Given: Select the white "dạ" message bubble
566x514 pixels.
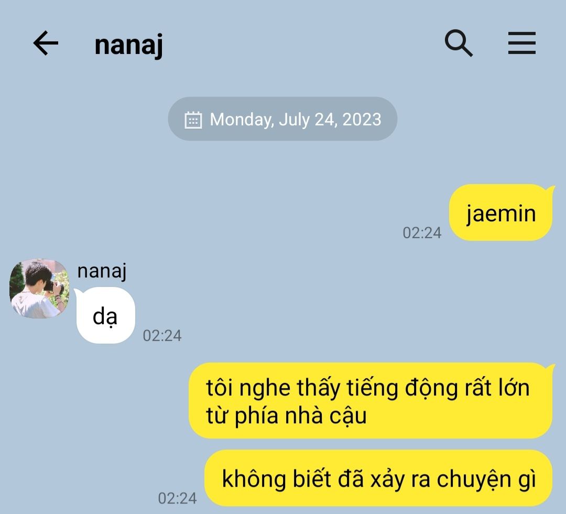Looking at the screenshot, I should (105, 316).
